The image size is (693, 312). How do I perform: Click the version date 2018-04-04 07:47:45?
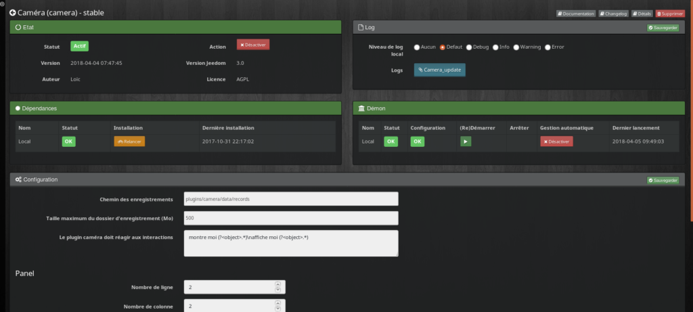[96, 63]
